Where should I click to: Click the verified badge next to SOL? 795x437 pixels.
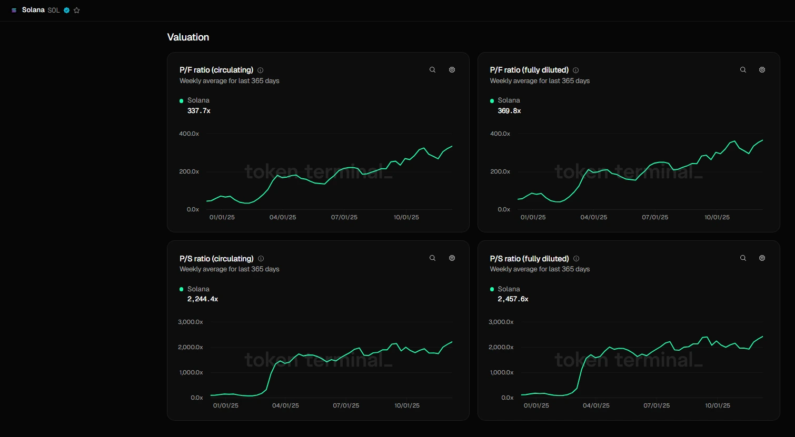point(67,11)
